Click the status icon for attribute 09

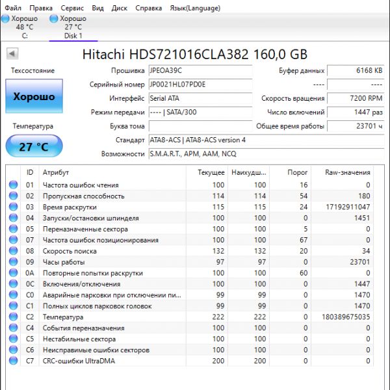coord(14,262)
